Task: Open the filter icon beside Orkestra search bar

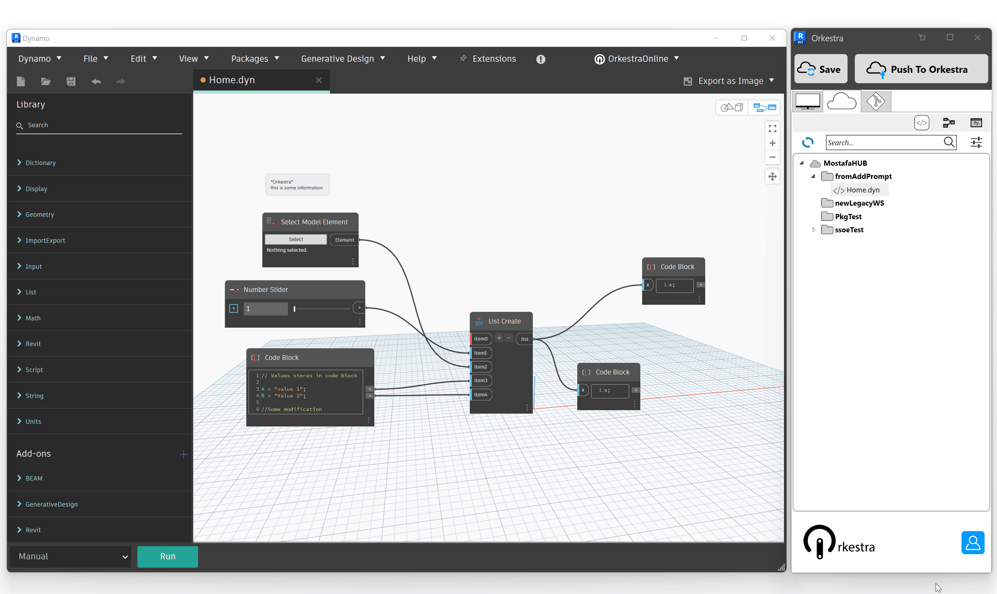Action: [x=976, y=142]
